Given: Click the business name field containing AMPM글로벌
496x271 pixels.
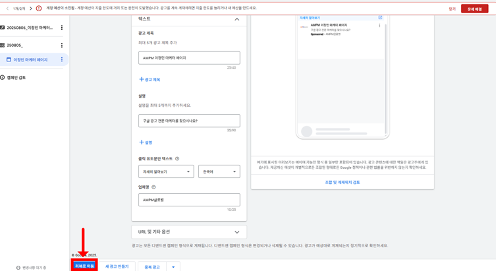Looking at the screenshot, I should coord(189,200).
